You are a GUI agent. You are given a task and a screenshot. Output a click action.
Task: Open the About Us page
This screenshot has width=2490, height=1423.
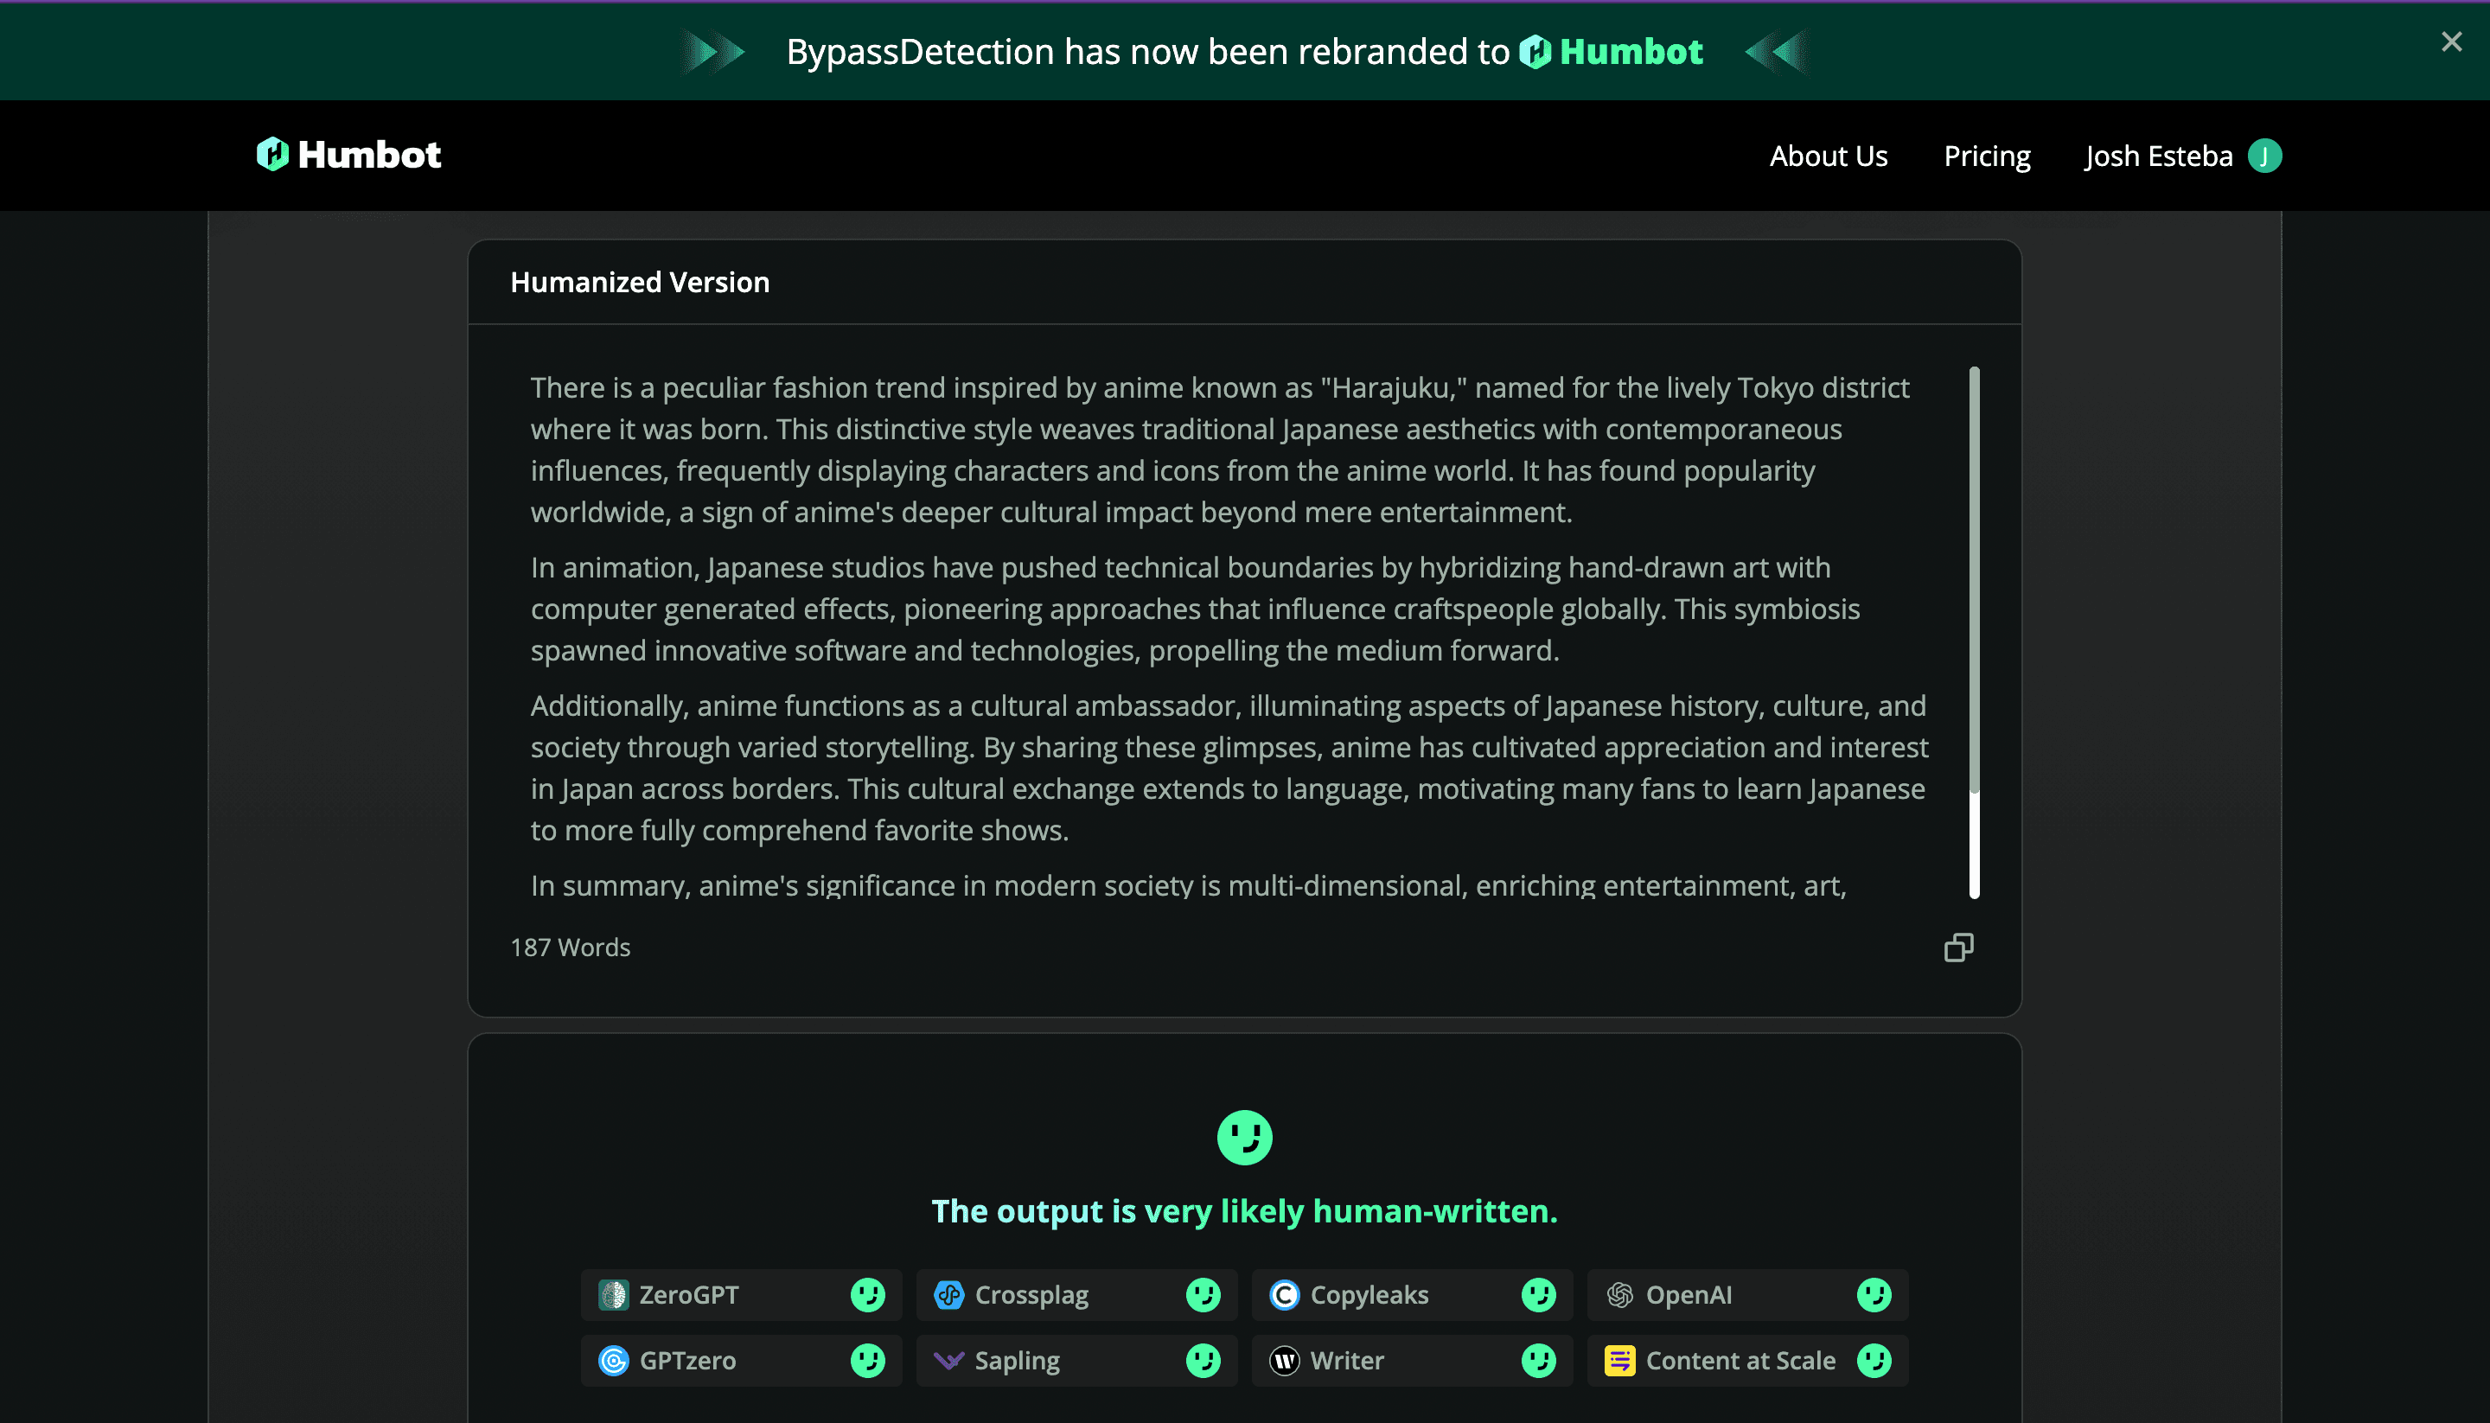[1828, 156]
